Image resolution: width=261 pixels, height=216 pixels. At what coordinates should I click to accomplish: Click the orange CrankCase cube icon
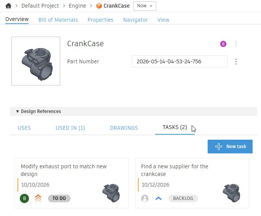tap(99, 6)
